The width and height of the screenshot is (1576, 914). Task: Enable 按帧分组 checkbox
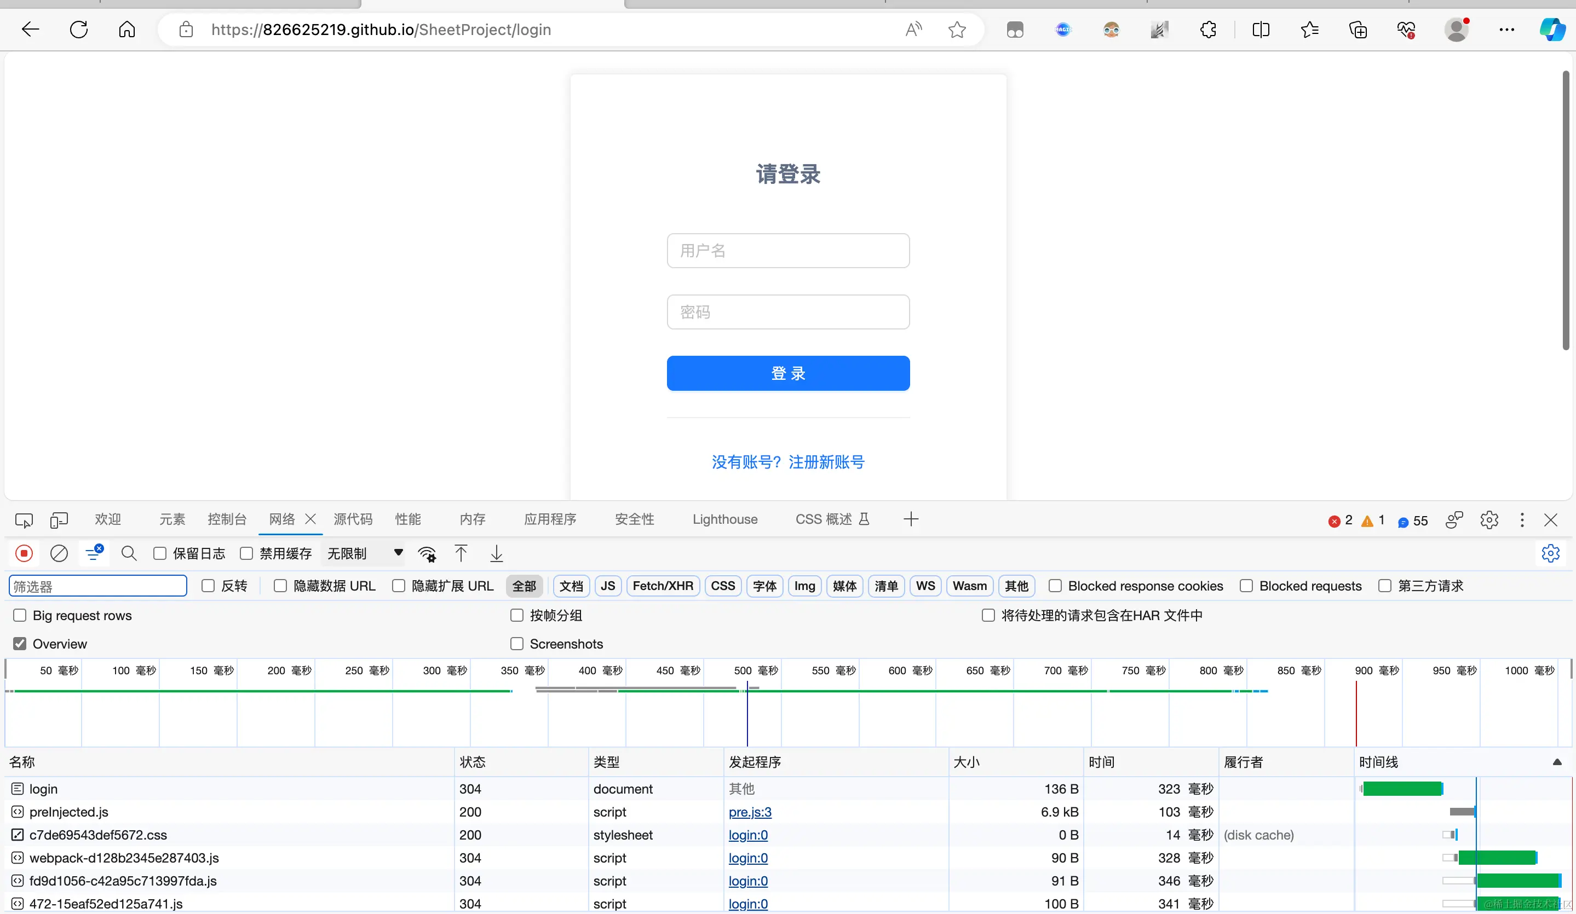coord(517,615)
